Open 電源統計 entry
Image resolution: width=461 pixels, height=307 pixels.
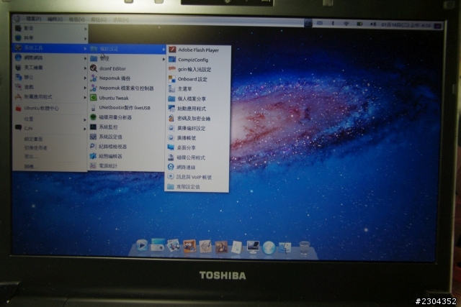coord(127,166)
